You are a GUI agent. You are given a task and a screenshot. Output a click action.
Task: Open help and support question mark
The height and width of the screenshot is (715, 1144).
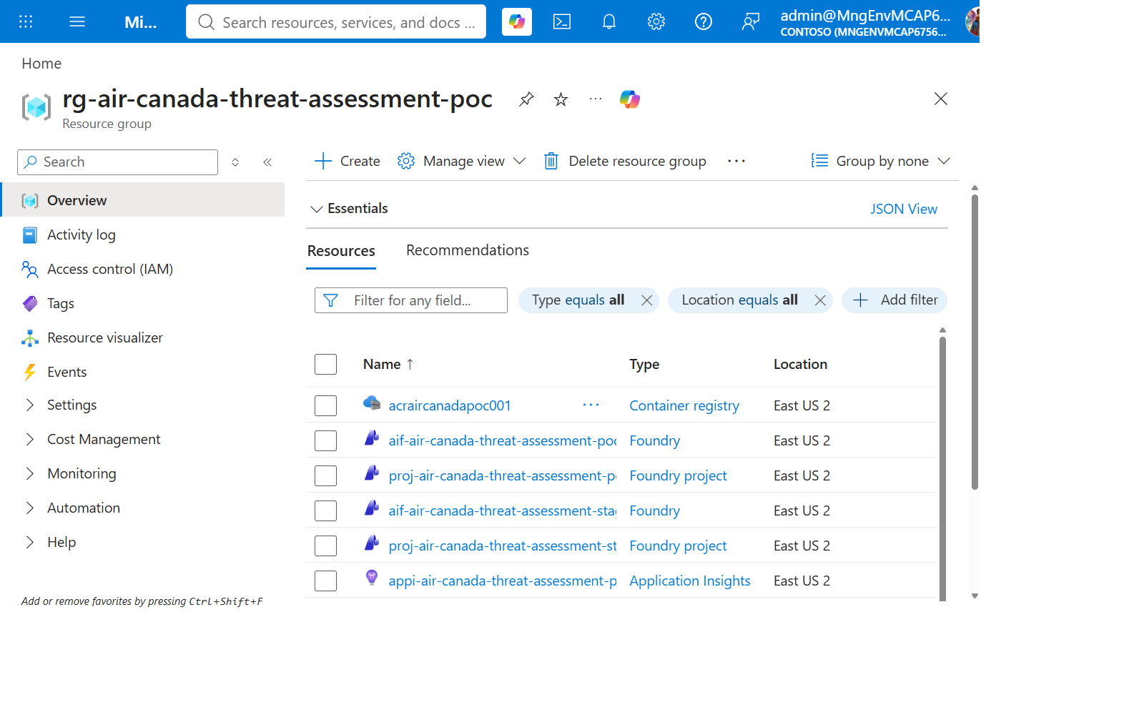(704, 21)
